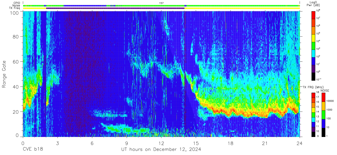Screen dimensions: 337x155
Task: Select the red top segment of the power colorbar
Action: (x=313, y=15)
